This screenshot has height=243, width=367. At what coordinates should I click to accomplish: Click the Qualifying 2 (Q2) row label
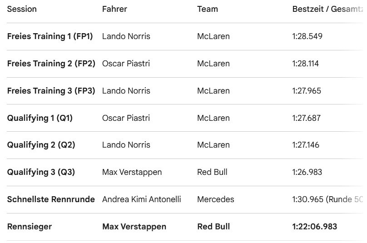pos(41,145)
